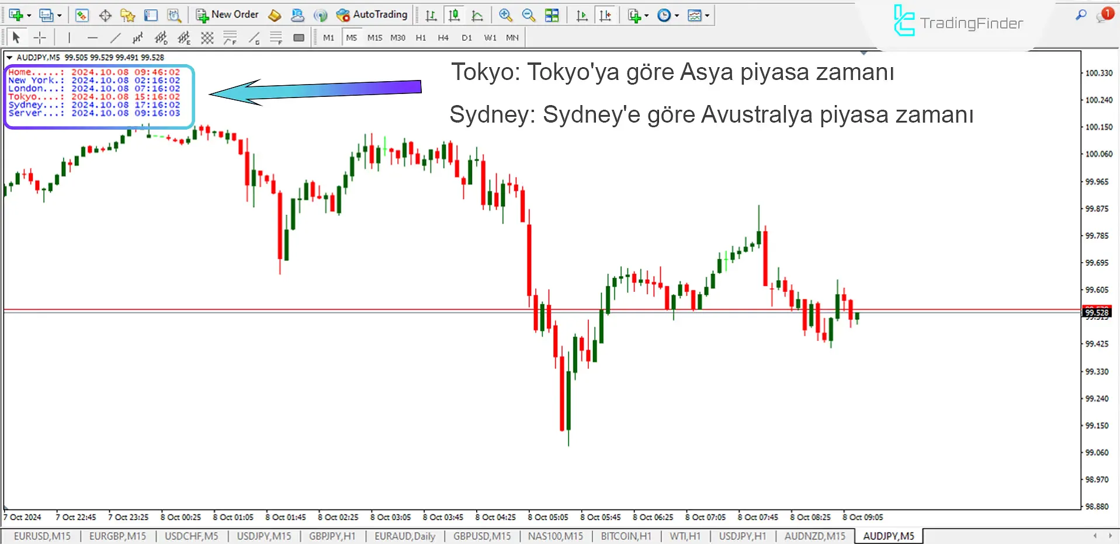Select the Crosshair tool
This screenshot has width=1120, height=544.
click(40, 37)
